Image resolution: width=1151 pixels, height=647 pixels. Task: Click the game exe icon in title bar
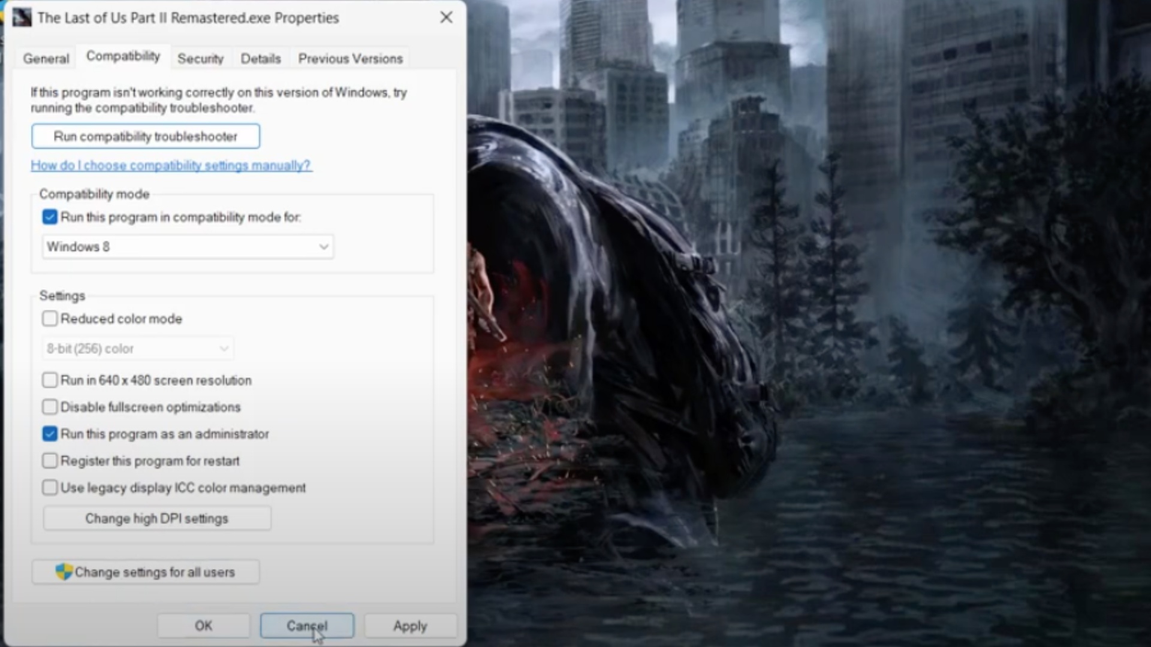pyautogui.click(x=22, y=17)
